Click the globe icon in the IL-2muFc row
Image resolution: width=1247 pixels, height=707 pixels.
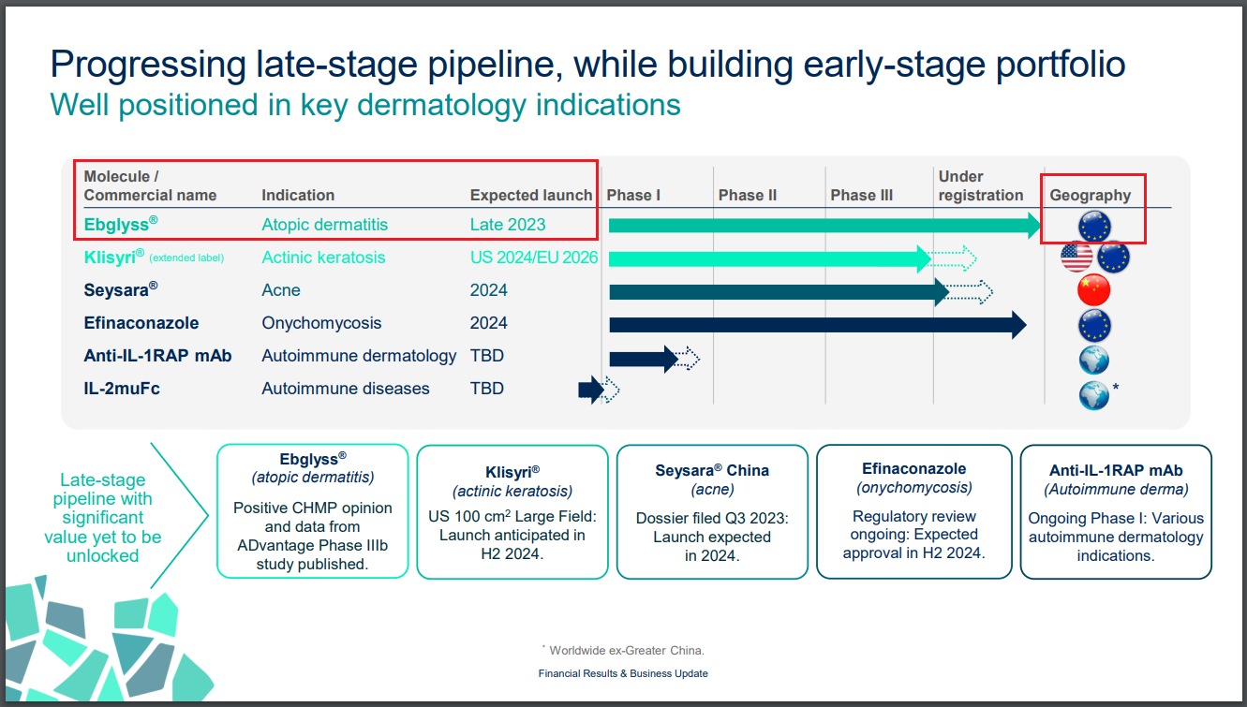pyautogui.click(x=1094, y=394)
